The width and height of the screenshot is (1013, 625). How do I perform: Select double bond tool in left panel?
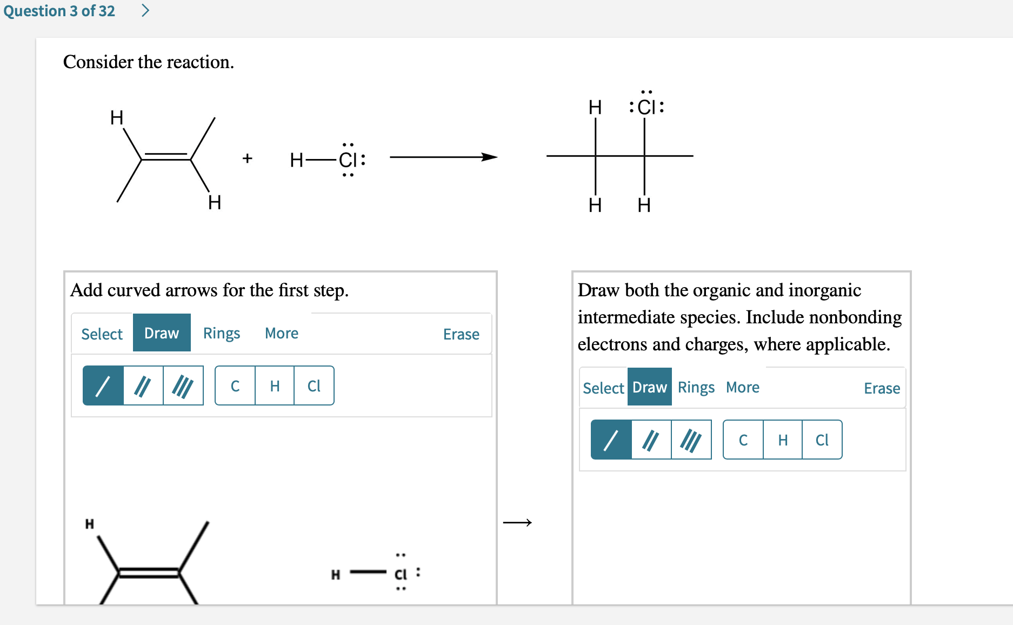coord(143,385)
